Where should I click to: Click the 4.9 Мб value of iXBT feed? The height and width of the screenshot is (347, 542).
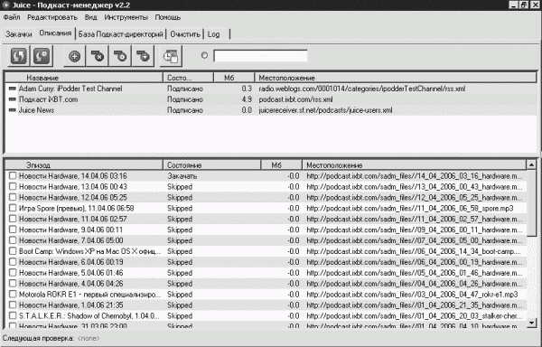point(247,99)
